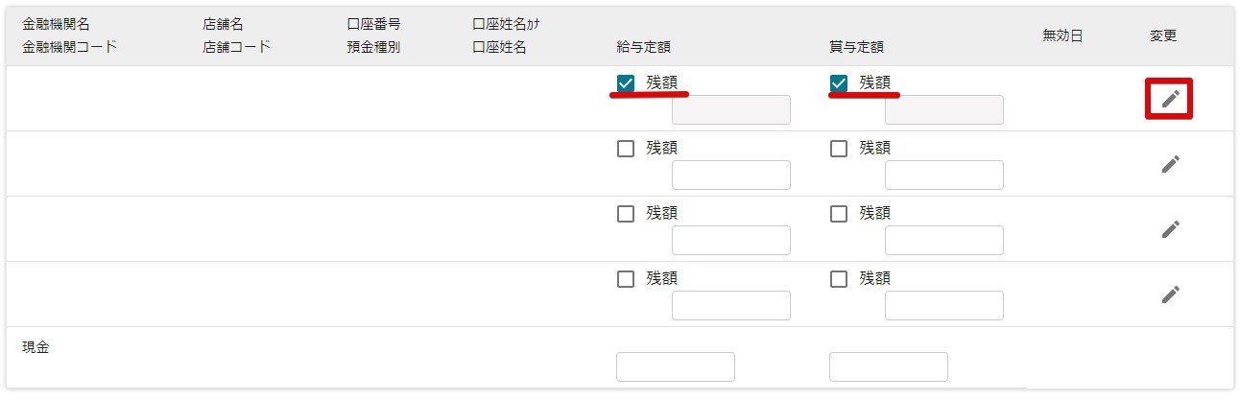Click the pencil edit icon in fourth row
The width and height of the screenshot is (1240, 400).
1169,294
